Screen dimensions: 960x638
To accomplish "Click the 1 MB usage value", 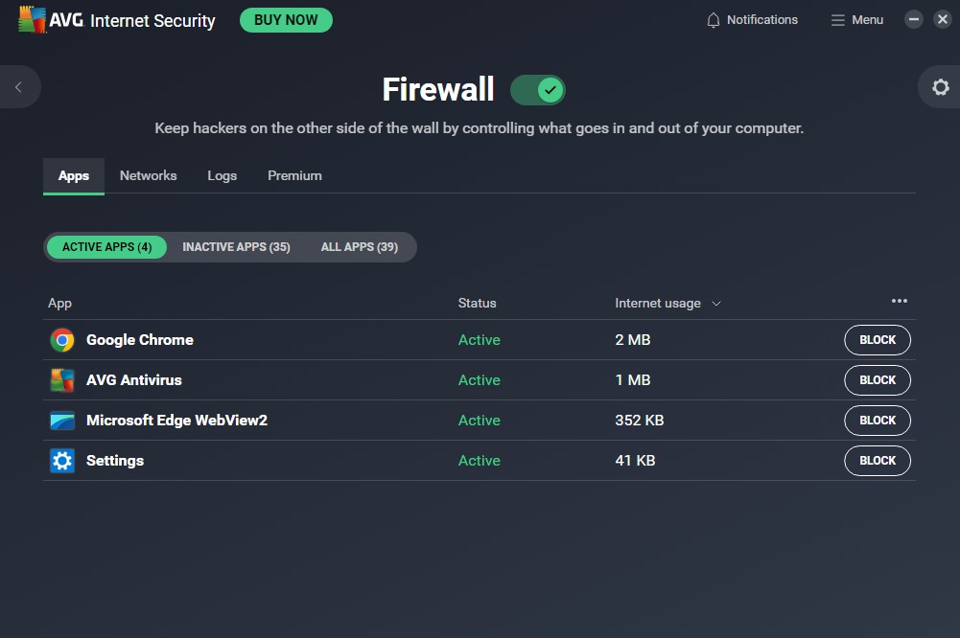I will click(632, 380).
